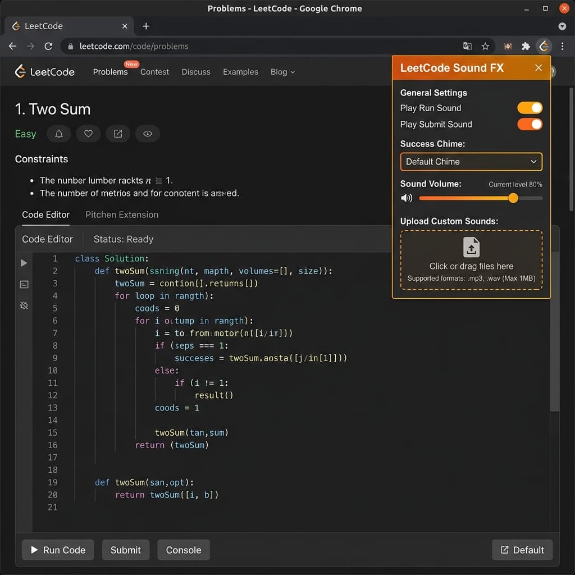Toggle the eye watch icon
The image size is (575, 575).
(148, 134)
